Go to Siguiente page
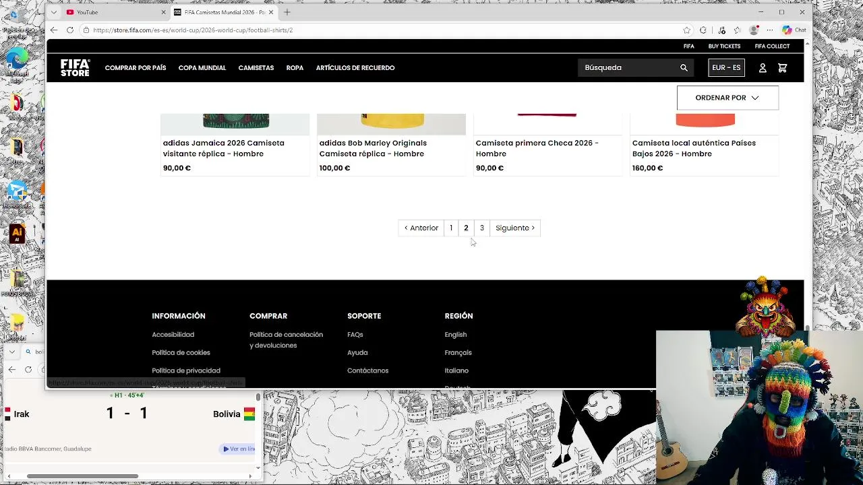Viewport: 863px width, 485px height. [515, 228]
